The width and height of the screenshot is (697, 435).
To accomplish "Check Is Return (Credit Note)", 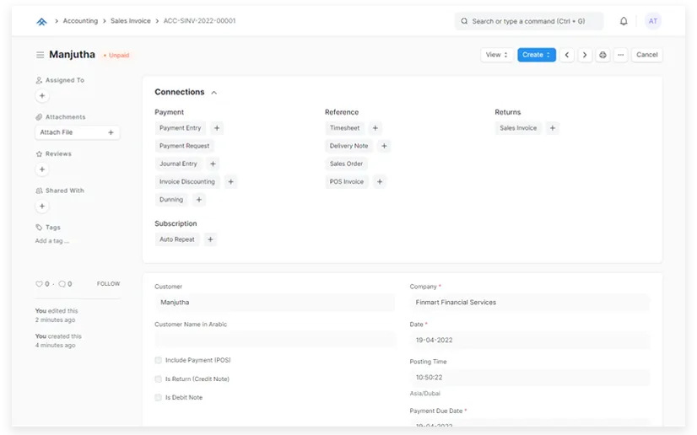I will [x=159, y=379].
